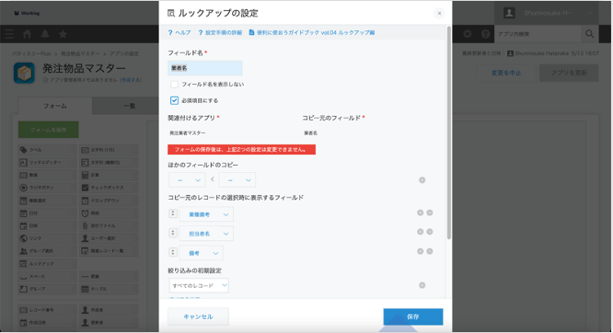This screenshot has width=613, height=333.
Task: Click the reorder handle beside 担当者名
Action: tap(173, 233)
